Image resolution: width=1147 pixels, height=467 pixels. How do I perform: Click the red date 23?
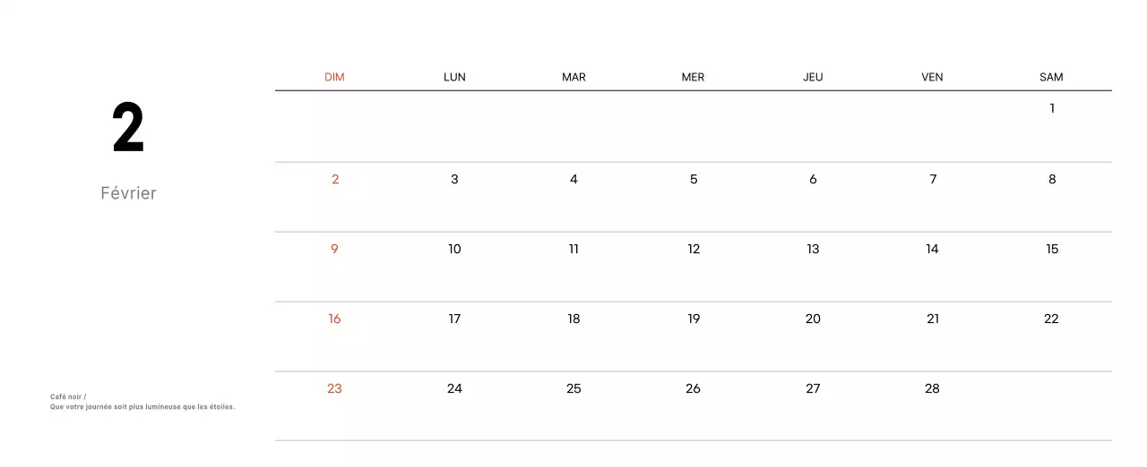[x=334, y=388]
